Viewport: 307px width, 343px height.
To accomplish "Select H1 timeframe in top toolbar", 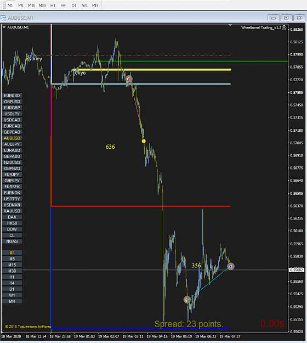I will 53,5.
